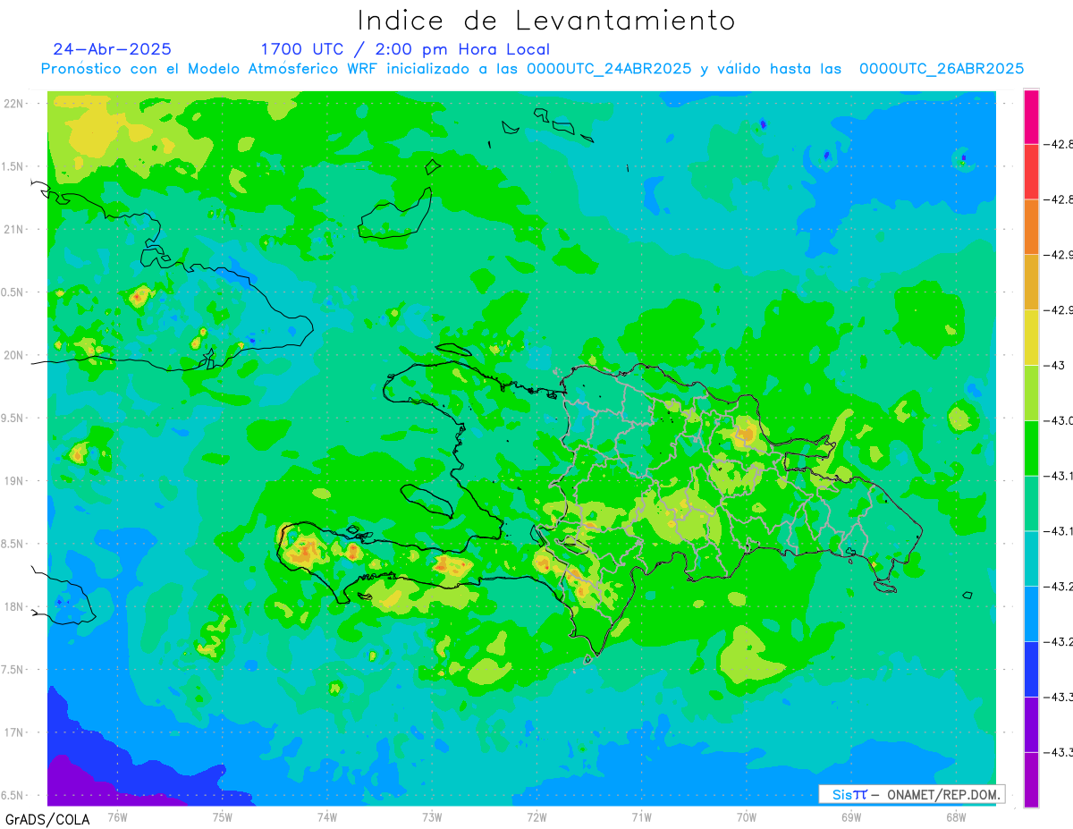Click the '75W' longitude label

coord(223,816)
